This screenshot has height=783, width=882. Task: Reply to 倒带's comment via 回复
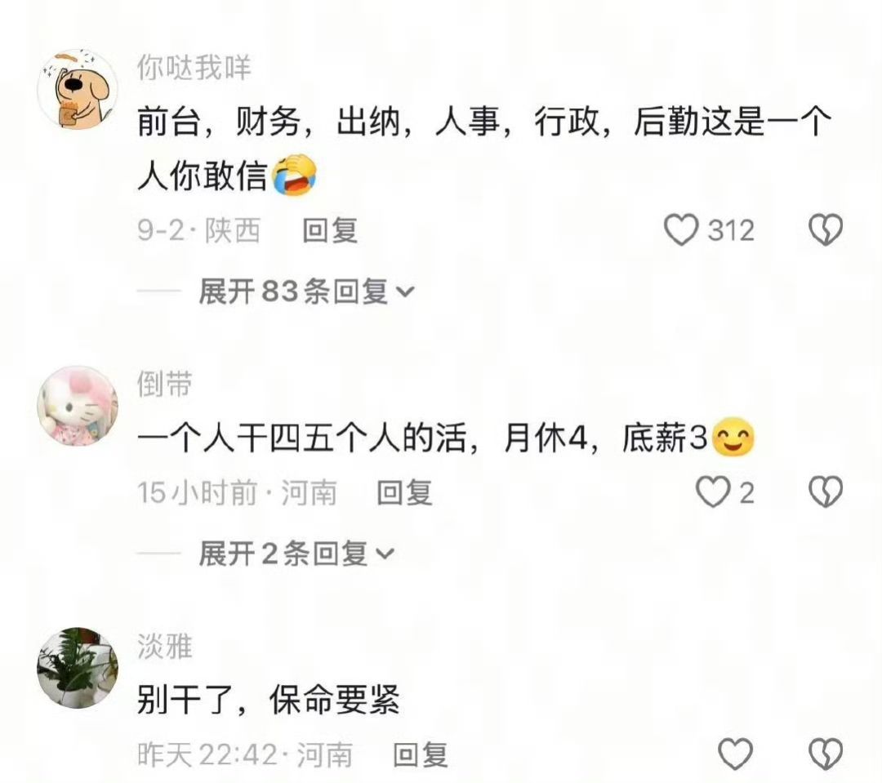coord(404,493)
